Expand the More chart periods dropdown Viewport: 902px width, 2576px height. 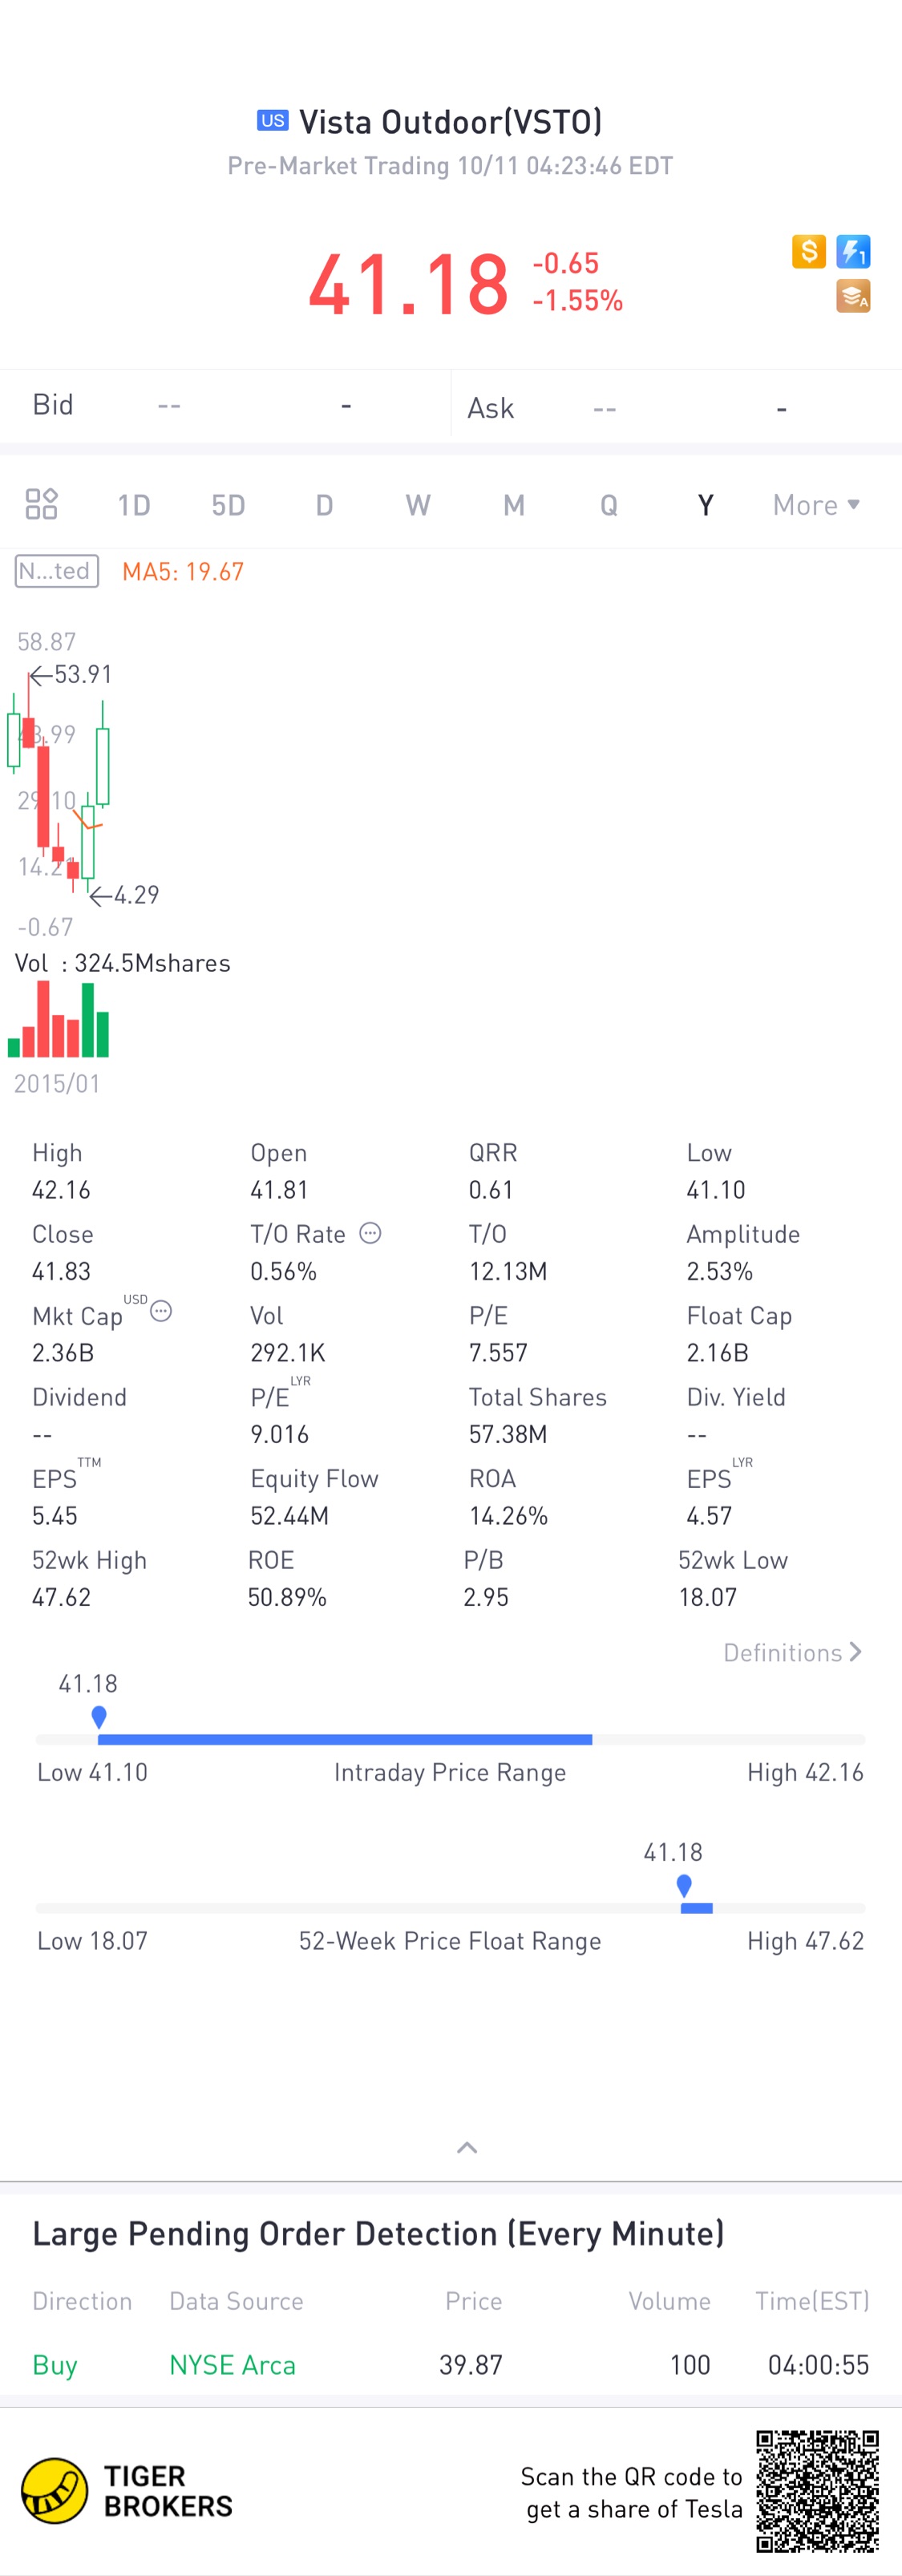click(x=816, y=505)
